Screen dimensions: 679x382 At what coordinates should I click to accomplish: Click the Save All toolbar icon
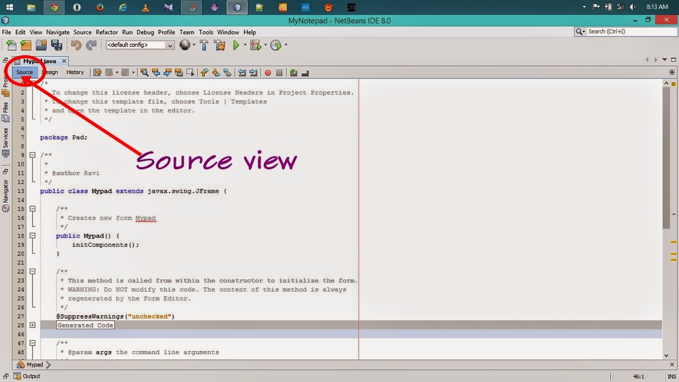click(56, 45)
